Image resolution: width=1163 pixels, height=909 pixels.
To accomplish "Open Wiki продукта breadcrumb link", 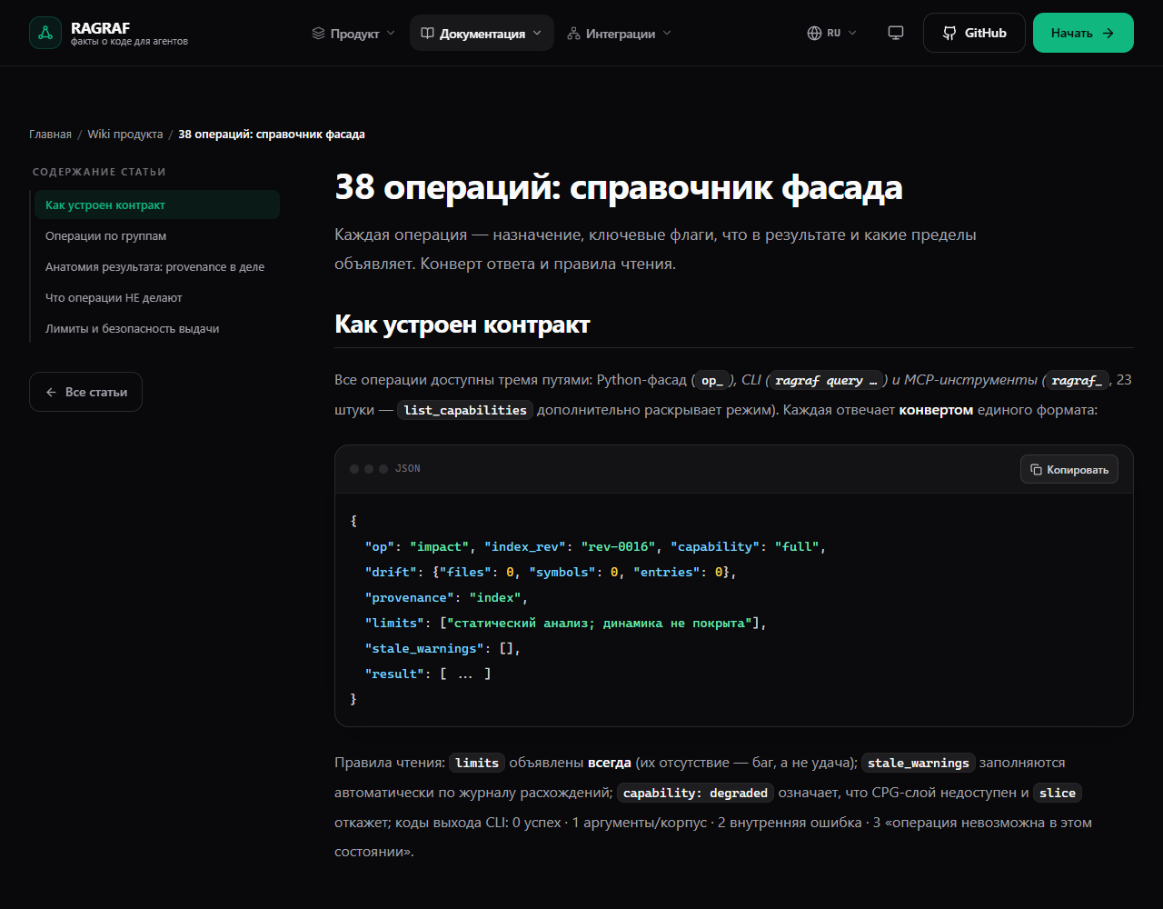I will click(125, 134).
